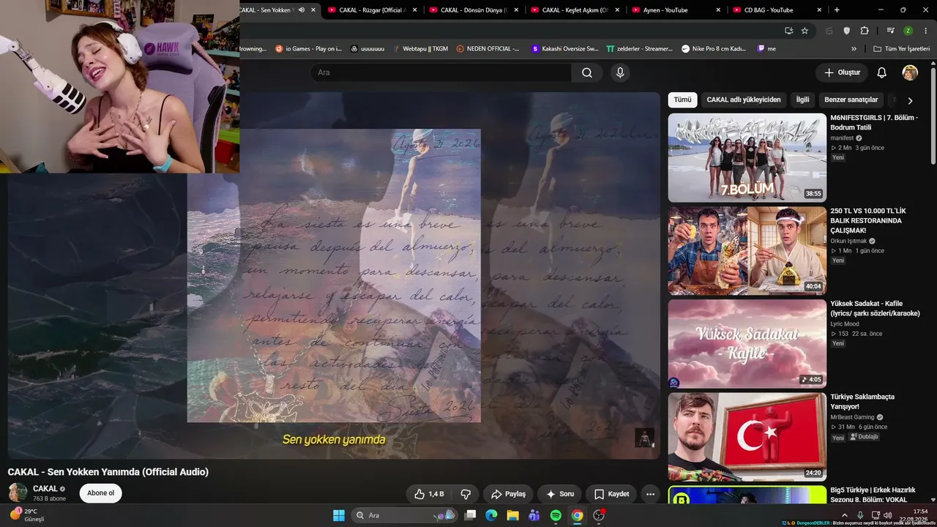
Task: Close the CAKAL - Rüzgar tab
Action: tap(415, 10)
